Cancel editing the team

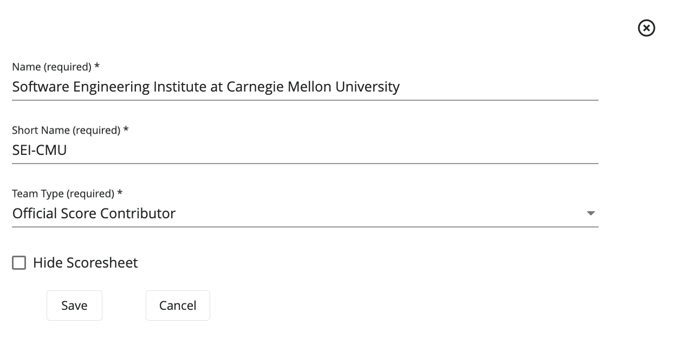click(x=178, y=305)
